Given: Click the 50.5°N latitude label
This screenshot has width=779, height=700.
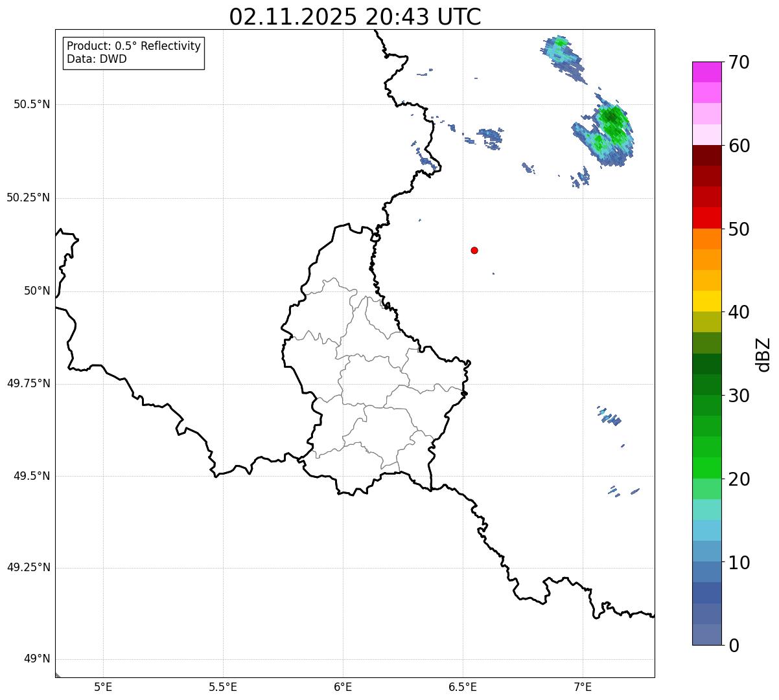Looking at the screenshot, I should pos(31,104).
